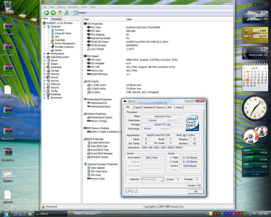Screen dimensions: 271x217
Task: Select the Overclock tree item
Action: pyautogui.click(x=60, y=40)
